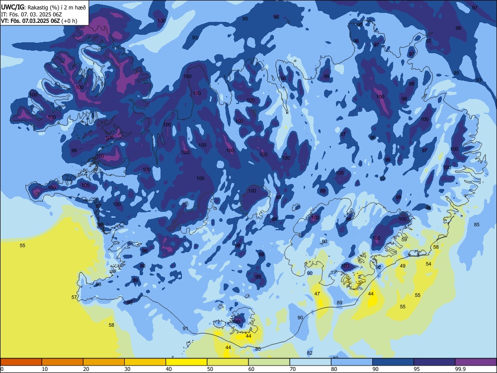Click the dark indigo 95–99.9 legend swatch
The width and height of the screenshot is (497, 373).
[434, 362]
